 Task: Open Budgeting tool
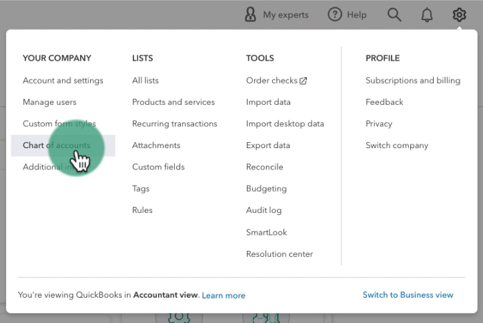[x=266, y=189]
